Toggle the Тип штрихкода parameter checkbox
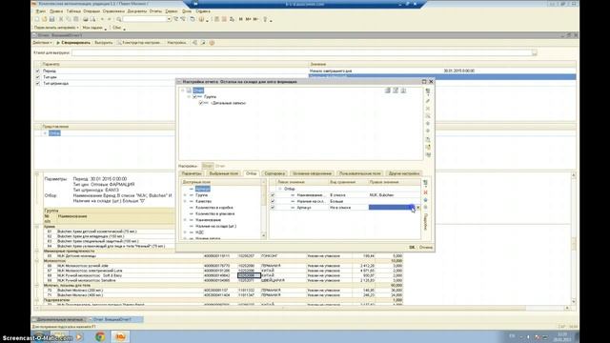The image size is (610, 343). tap(38, 83)
